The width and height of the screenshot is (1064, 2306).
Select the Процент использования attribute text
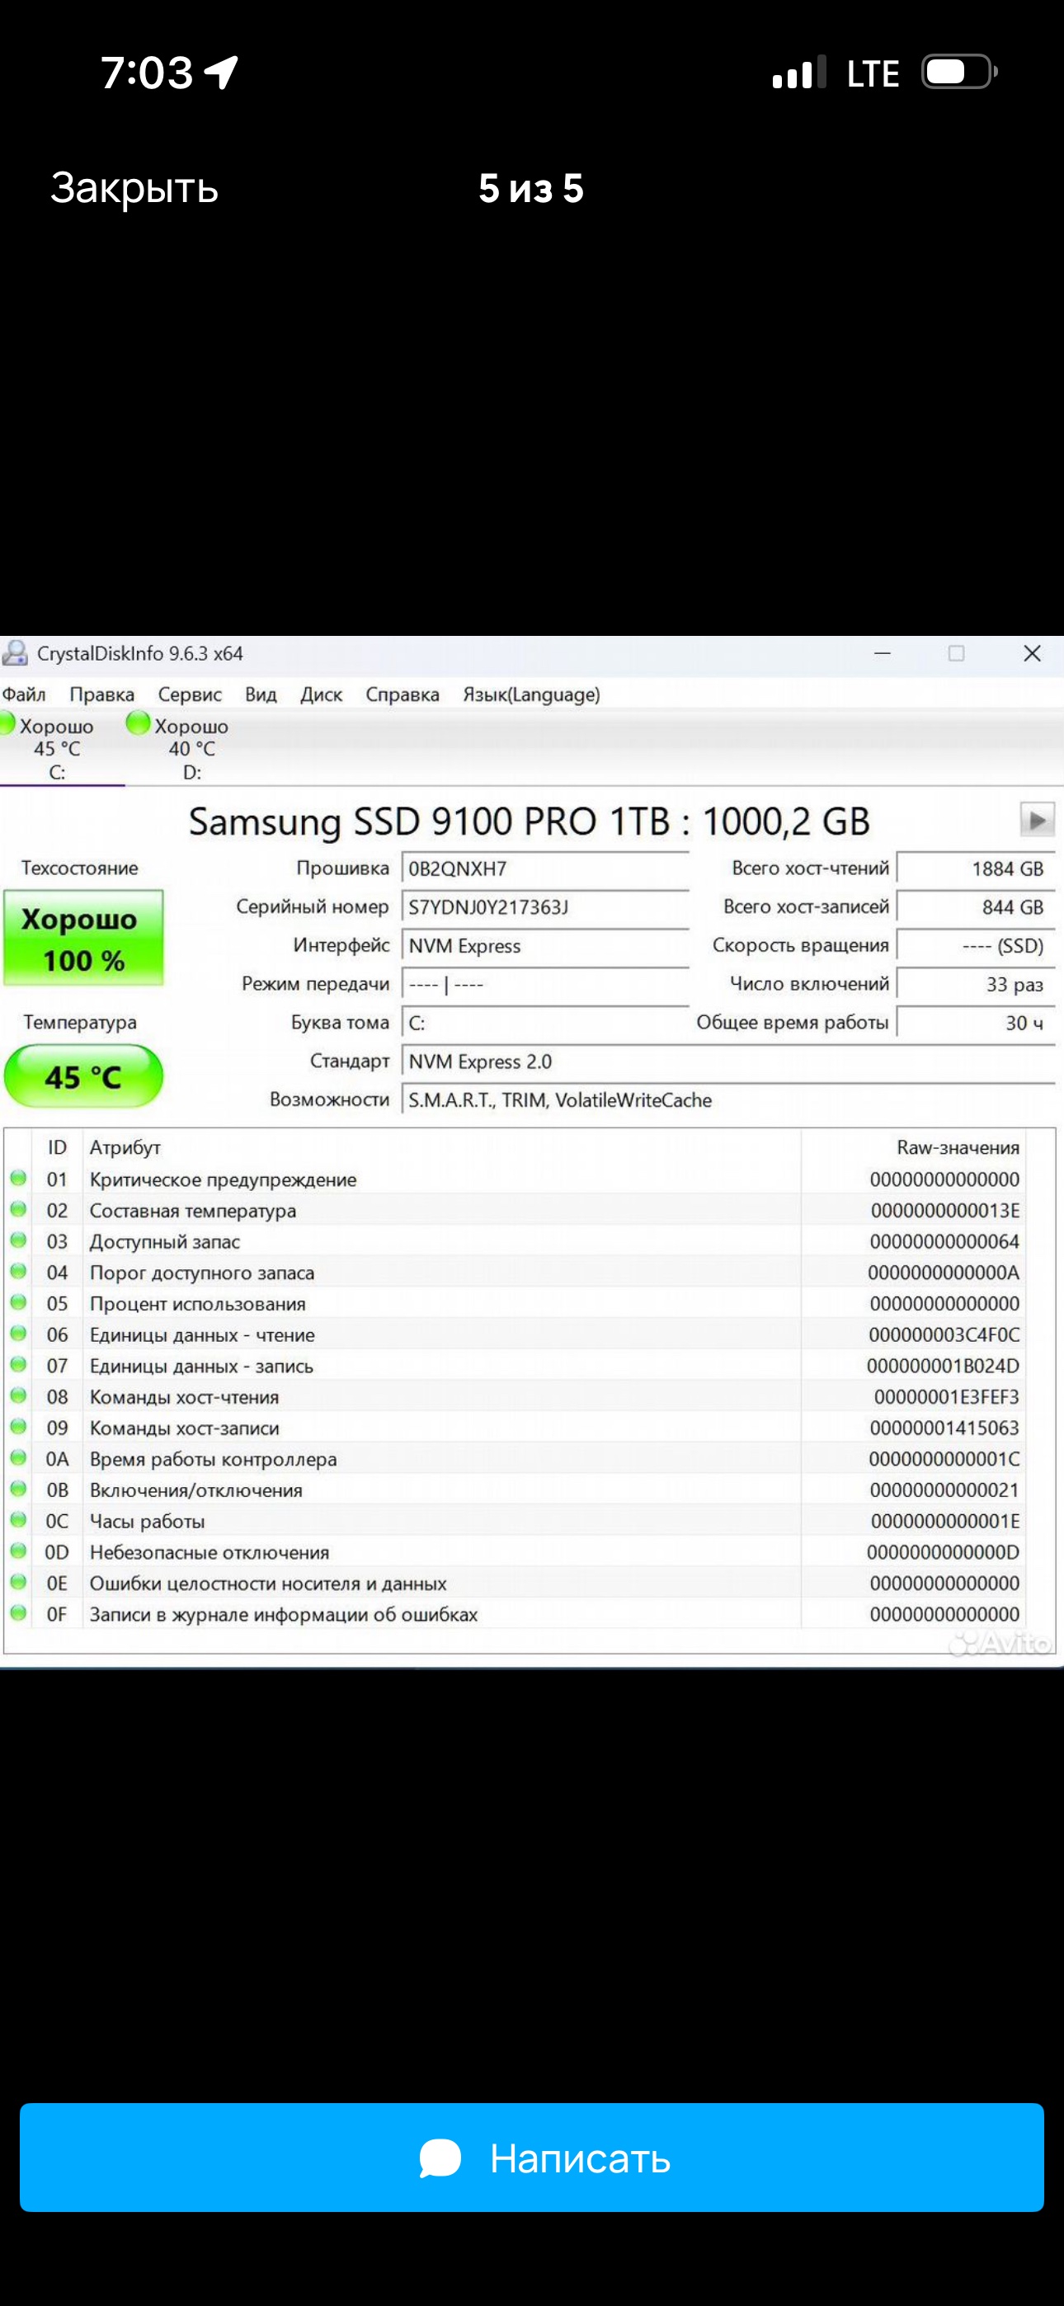197,1304
